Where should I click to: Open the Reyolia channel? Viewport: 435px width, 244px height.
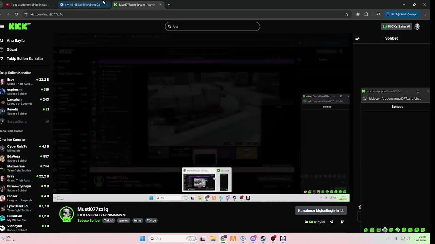coord(25,111)
